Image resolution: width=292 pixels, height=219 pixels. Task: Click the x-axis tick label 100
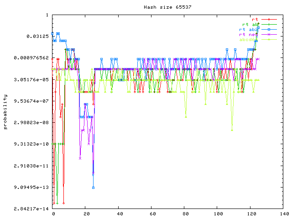pyautogui.click(x=218, y=214)
